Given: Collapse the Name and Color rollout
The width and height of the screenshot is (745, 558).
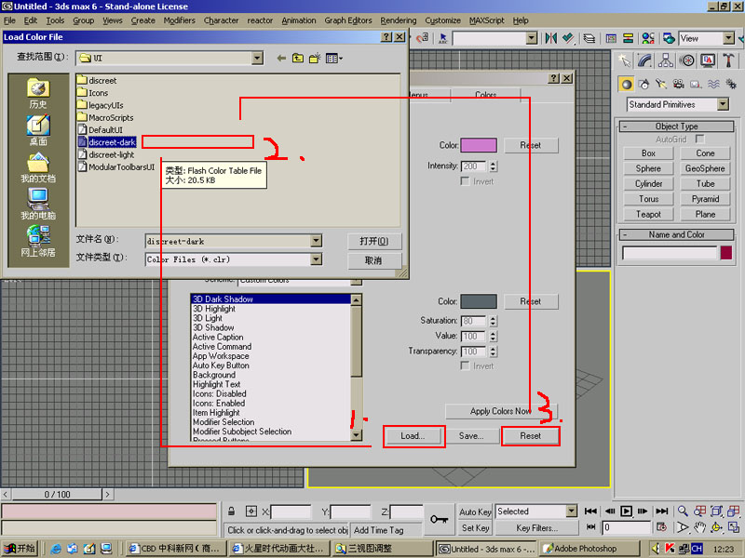Looking at the screenshot, I should tap(677, 234).
